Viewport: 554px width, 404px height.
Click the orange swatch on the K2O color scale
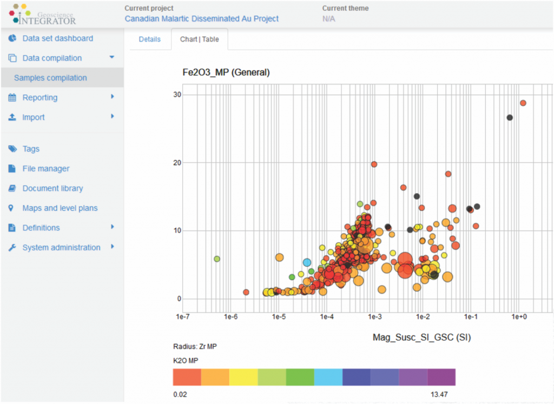tap(214, 377)
